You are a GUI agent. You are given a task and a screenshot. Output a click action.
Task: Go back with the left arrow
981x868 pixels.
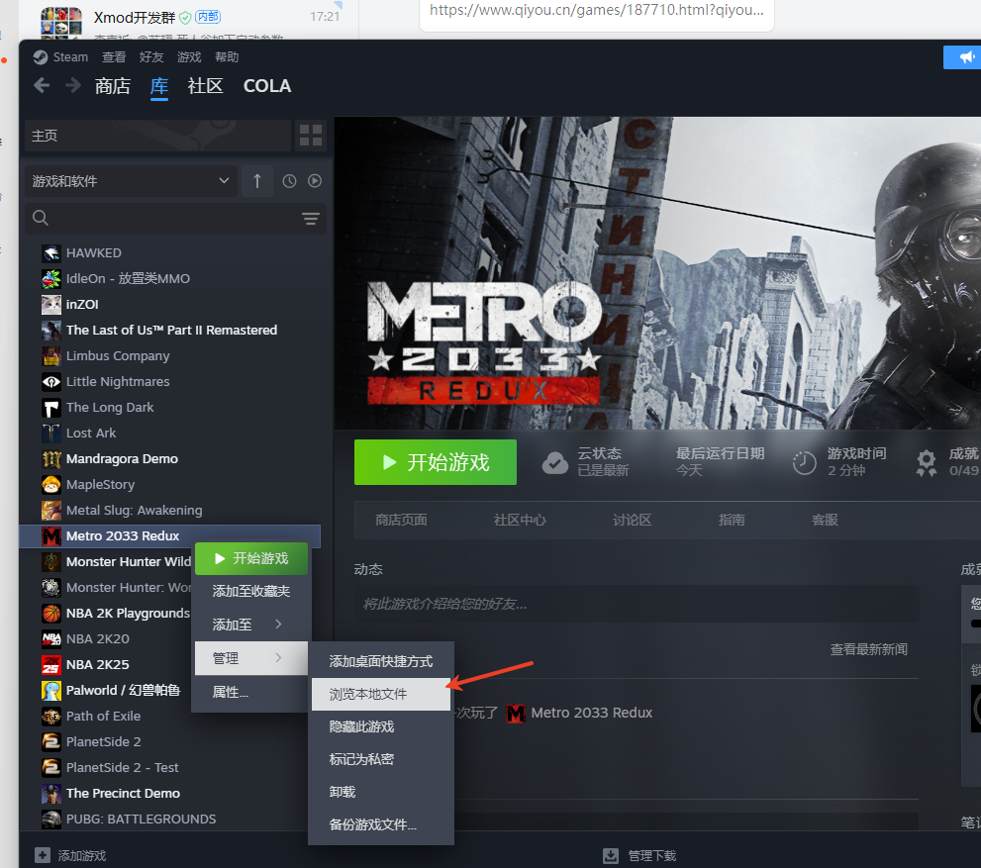point(42,85)
